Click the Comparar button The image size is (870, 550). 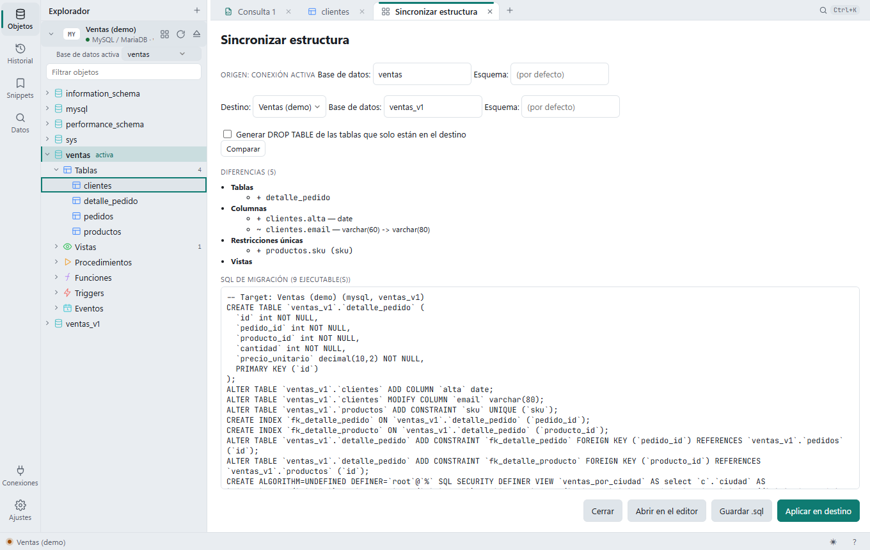[243, 149]
